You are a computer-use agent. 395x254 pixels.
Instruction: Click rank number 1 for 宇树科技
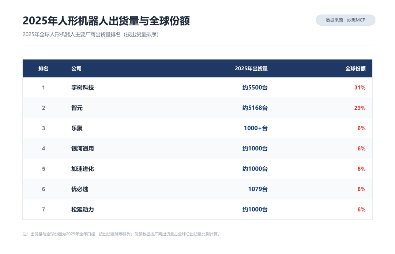pos(43,88)
